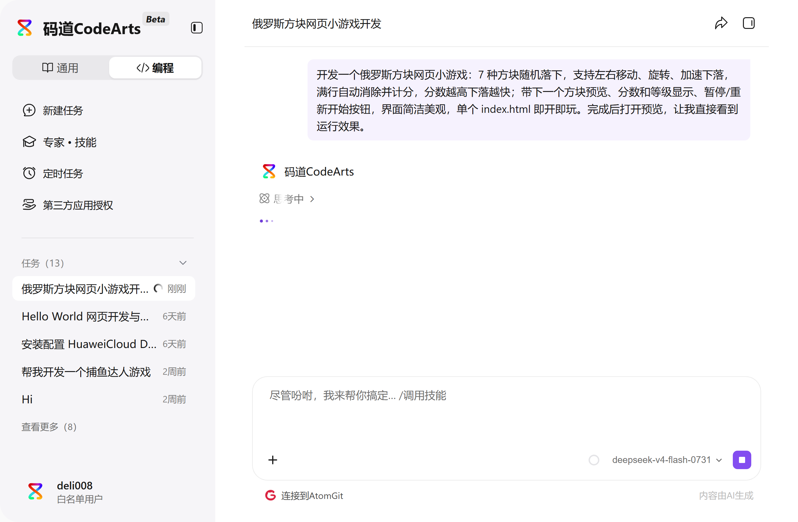
Task: Click the loading spinner on the Tetris task
Action: 158,288
